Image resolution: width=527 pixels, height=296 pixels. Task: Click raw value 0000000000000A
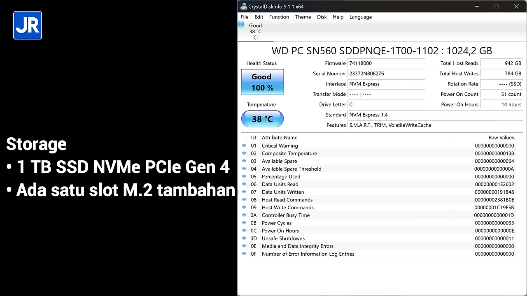coord(494,169)
